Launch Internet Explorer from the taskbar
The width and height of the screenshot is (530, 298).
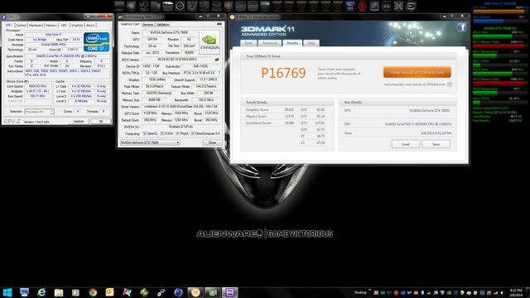[41, 292]
